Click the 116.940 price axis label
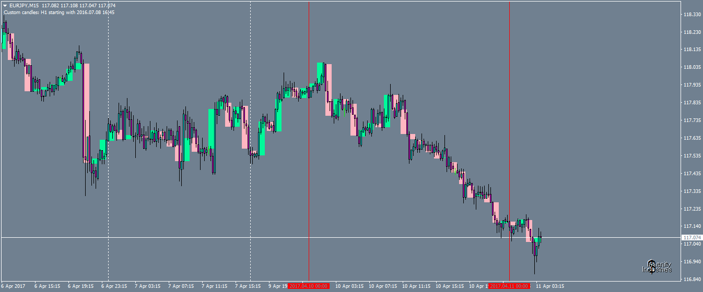This screenshot has width=703, height=292. point(692,262)
